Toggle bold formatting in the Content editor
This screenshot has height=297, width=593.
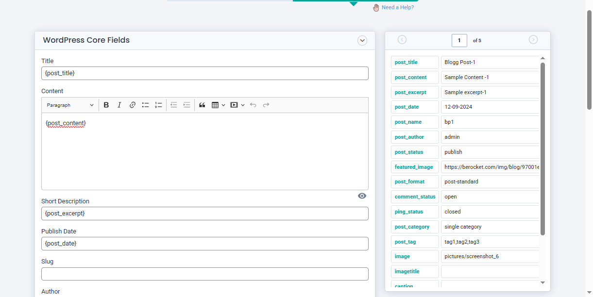click(x=106, y=105)
